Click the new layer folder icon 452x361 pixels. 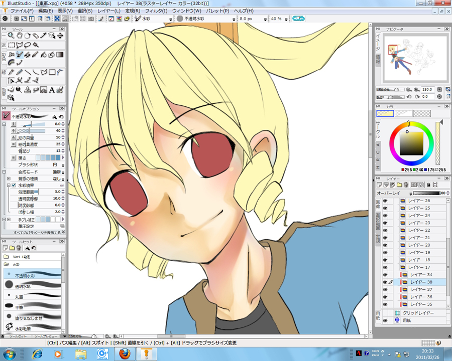click(x=399, y=185)
